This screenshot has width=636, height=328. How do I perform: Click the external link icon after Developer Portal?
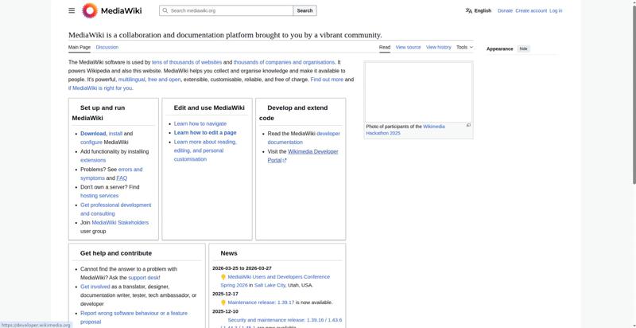[x=285, y=160]
